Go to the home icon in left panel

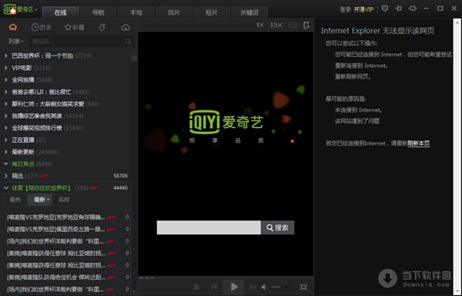pyautogui.click(x=13, y=27)
